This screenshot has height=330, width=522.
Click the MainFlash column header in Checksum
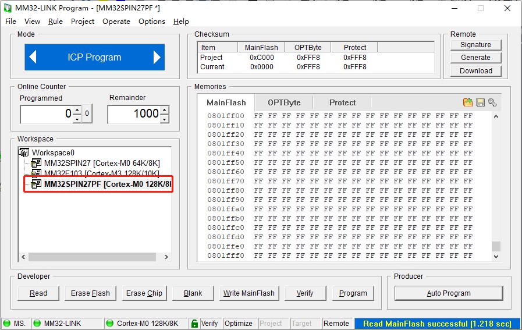(x=261, y=47)
